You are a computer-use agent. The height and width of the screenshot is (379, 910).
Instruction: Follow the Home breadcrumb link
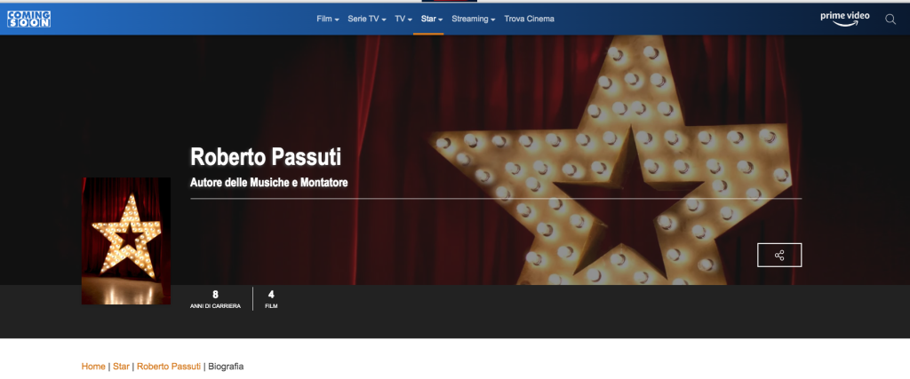pyautogui.click(x=93, y=367)
